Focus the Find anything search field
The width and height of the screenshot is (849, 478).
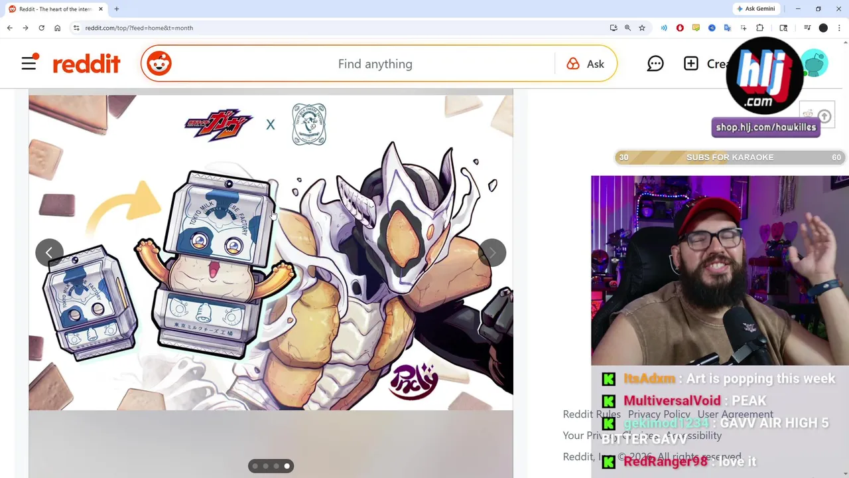375,64
